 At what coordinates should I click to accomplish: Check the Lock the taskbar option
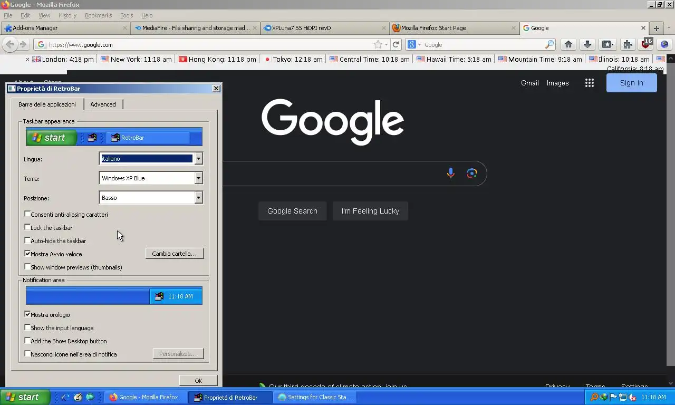click(27, 227)
